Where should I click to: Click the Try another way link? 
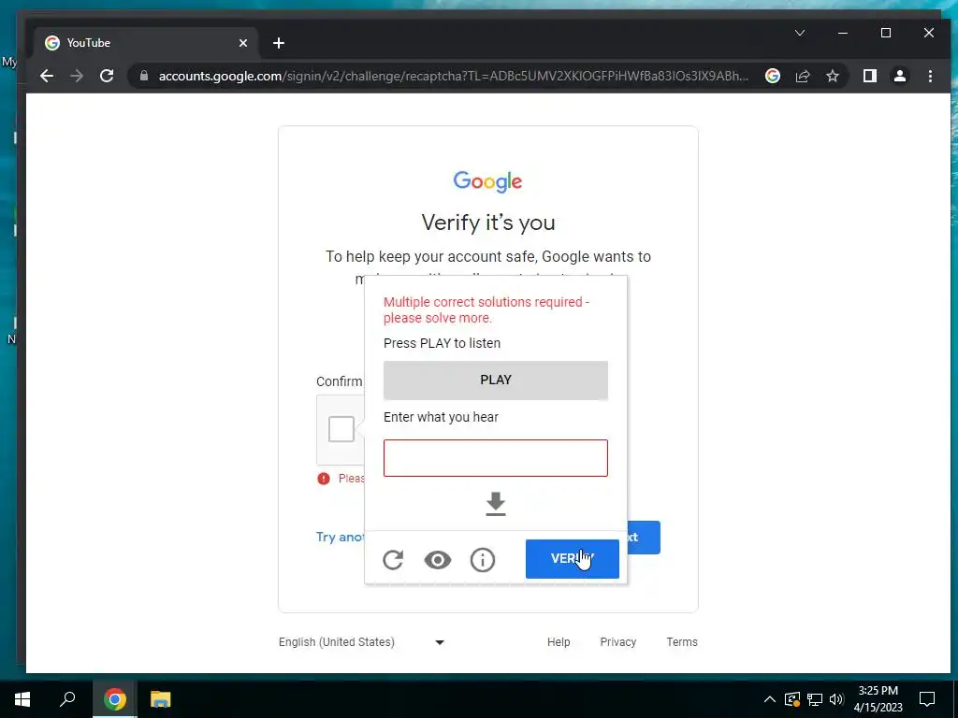coord(340,537)
